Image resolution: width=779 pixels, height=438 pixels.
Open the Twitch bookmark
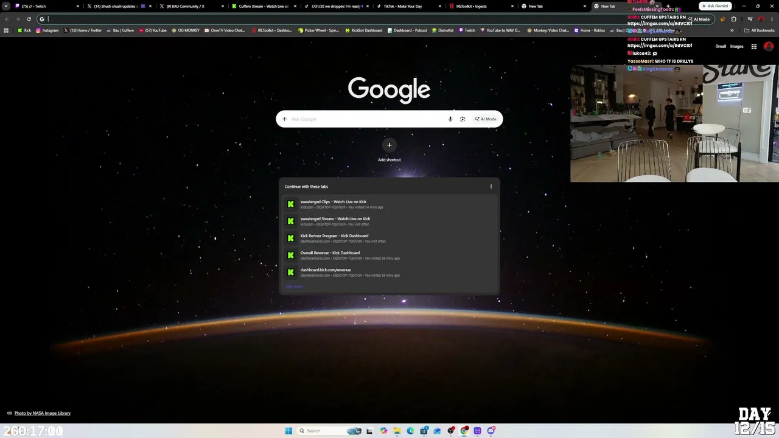[x=467, y=30]
